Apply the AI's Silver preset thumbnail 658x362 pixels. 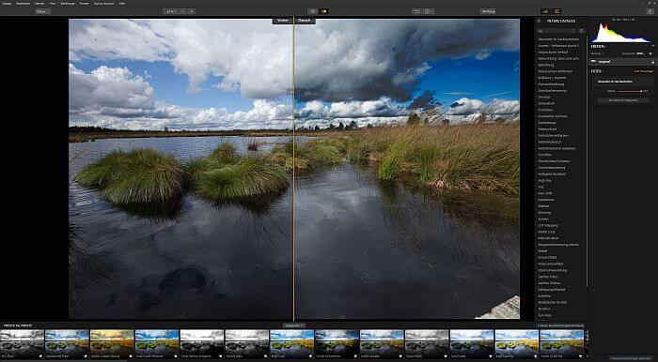pos(22,343)
